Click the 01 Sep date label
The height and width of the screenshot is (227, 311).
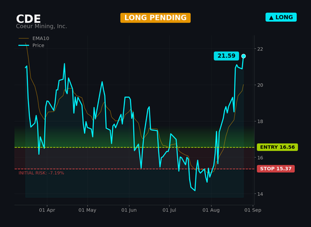point(253,210)
